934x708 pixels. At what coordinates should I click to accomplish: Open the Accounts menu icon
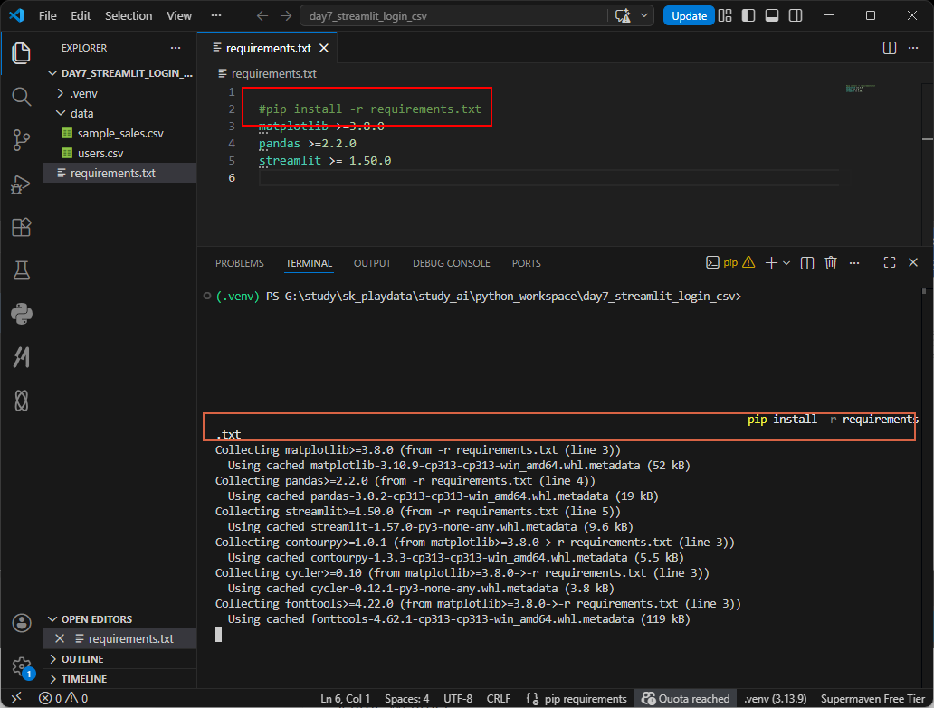coord(22,623)
